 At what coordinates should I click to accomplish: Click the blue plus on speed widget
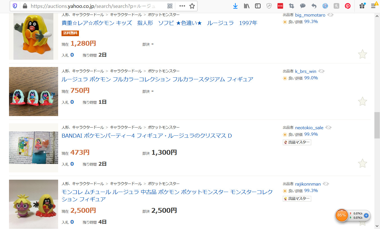366,216
